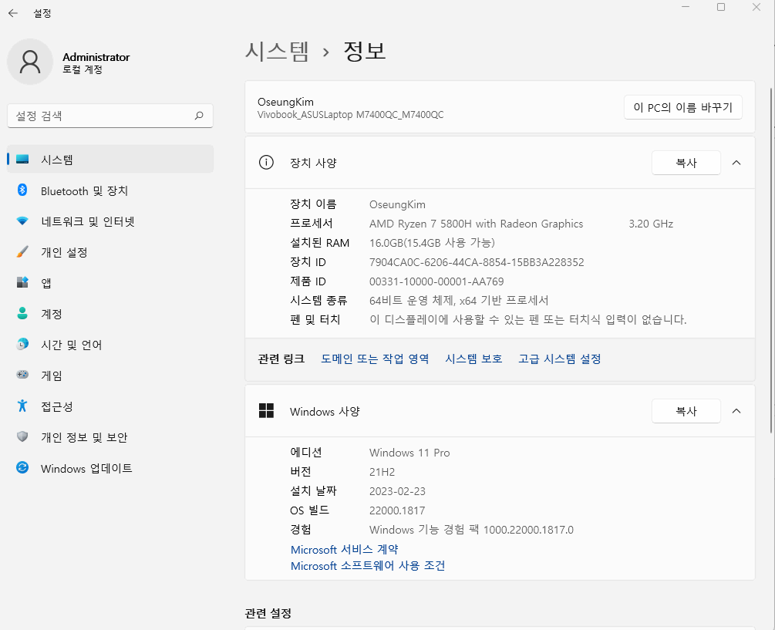Open Microsoft 소프트웨어 사용 조건 link
This screenshot has width=775, height=630.
click(x=368, y=566)
